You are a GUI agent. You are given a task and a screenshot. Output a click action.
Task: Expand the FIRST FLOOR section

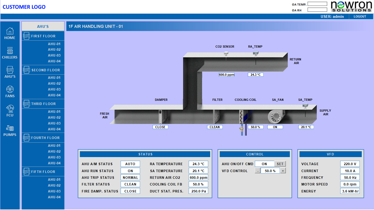tap(43, 36)
